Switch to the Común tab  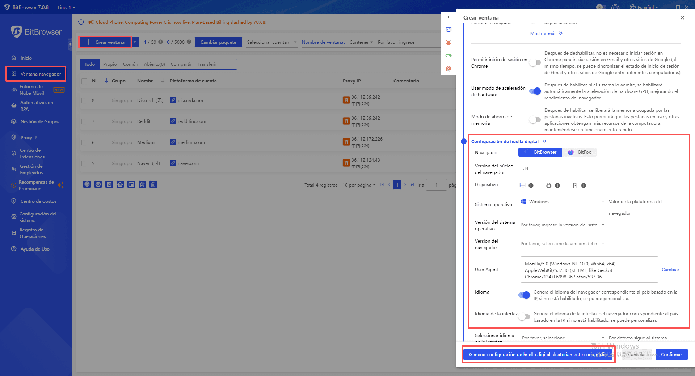click(x=130, y=64)
